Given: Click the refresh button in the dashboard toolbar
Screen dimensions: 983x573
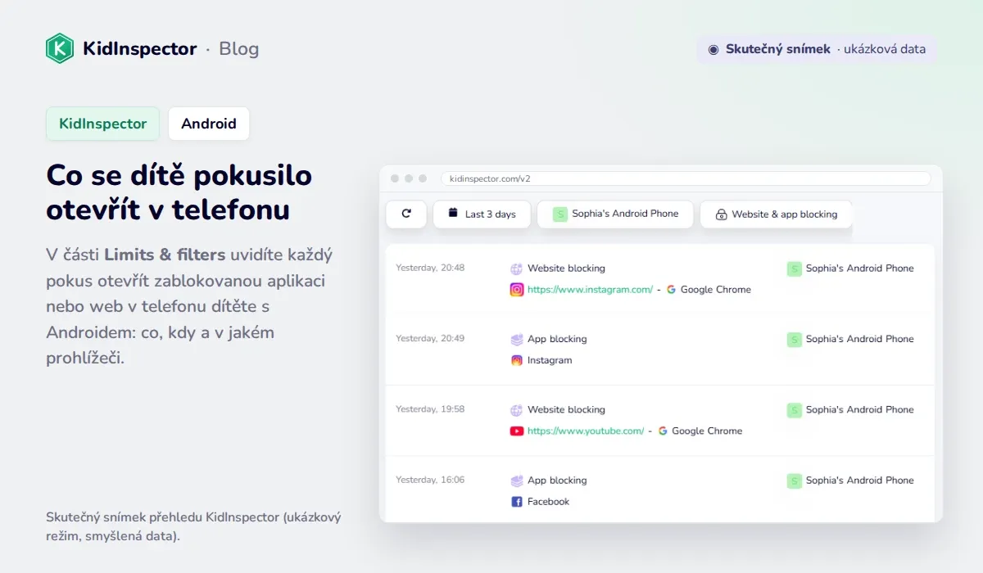Looking at the screenshot, I should pyautogui.click(x=406, y=214).
